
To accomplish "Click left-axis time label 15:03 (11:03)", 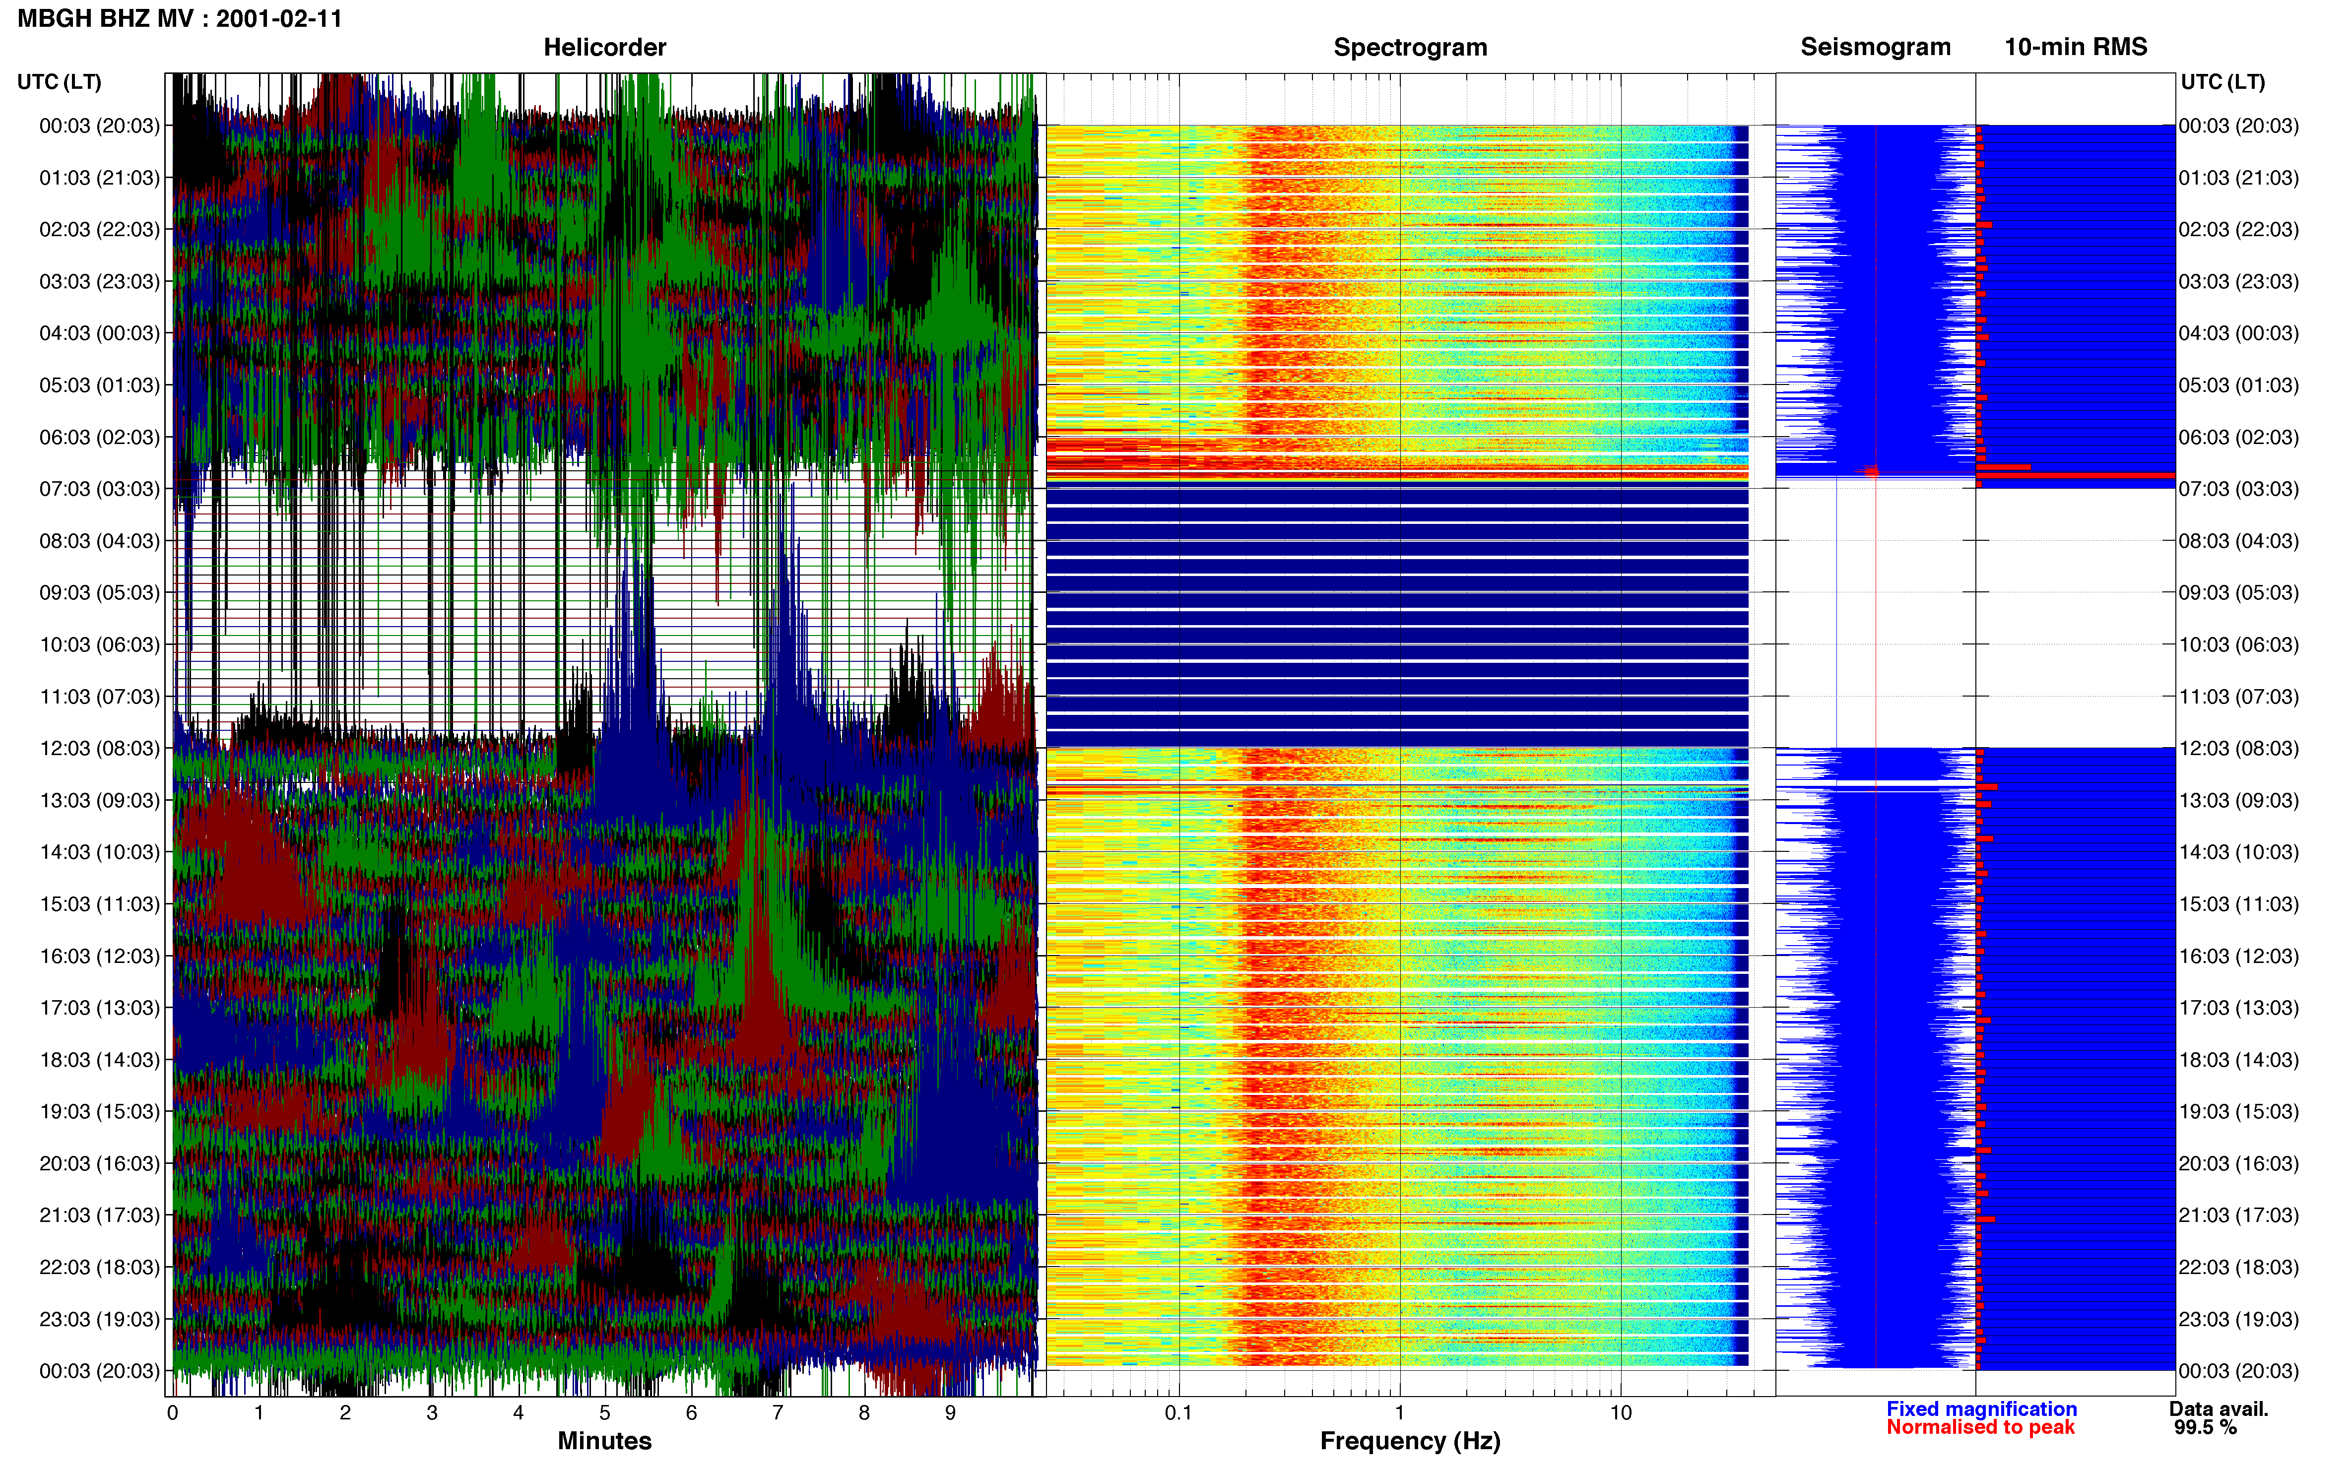I will (x=99, y=903).
